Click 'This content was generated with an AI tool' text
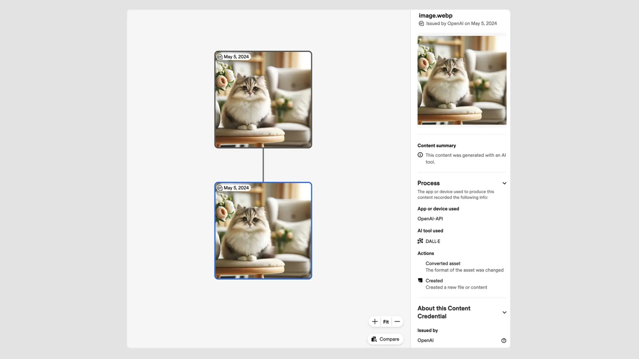This screenshot has width=639, height=359. (x=465, y=159)
